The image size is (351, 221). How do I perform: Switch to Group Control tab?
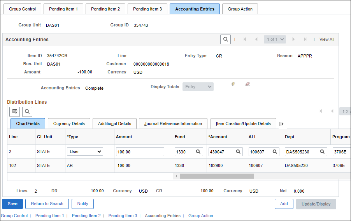coord(23,9)
